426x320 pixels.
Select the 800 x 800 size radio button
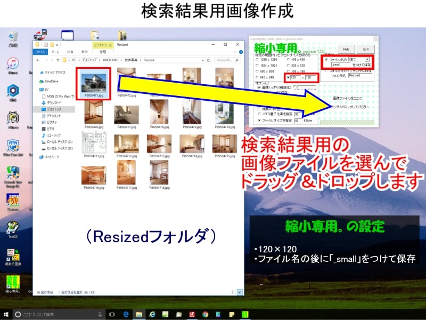click(x=257, y=71)
